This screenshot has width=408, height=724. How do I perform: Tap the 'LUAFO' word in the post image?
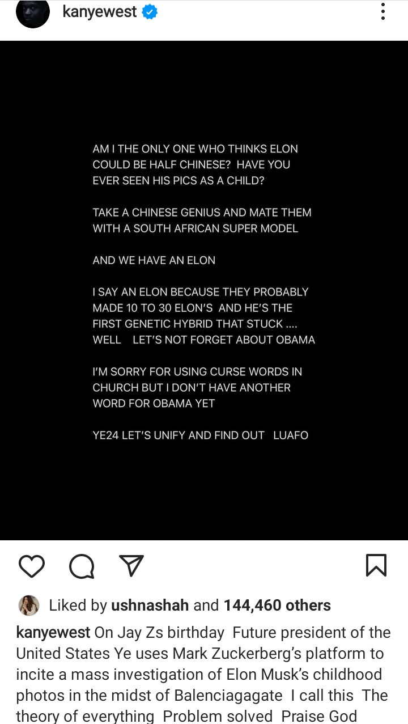tap(291, 435)
